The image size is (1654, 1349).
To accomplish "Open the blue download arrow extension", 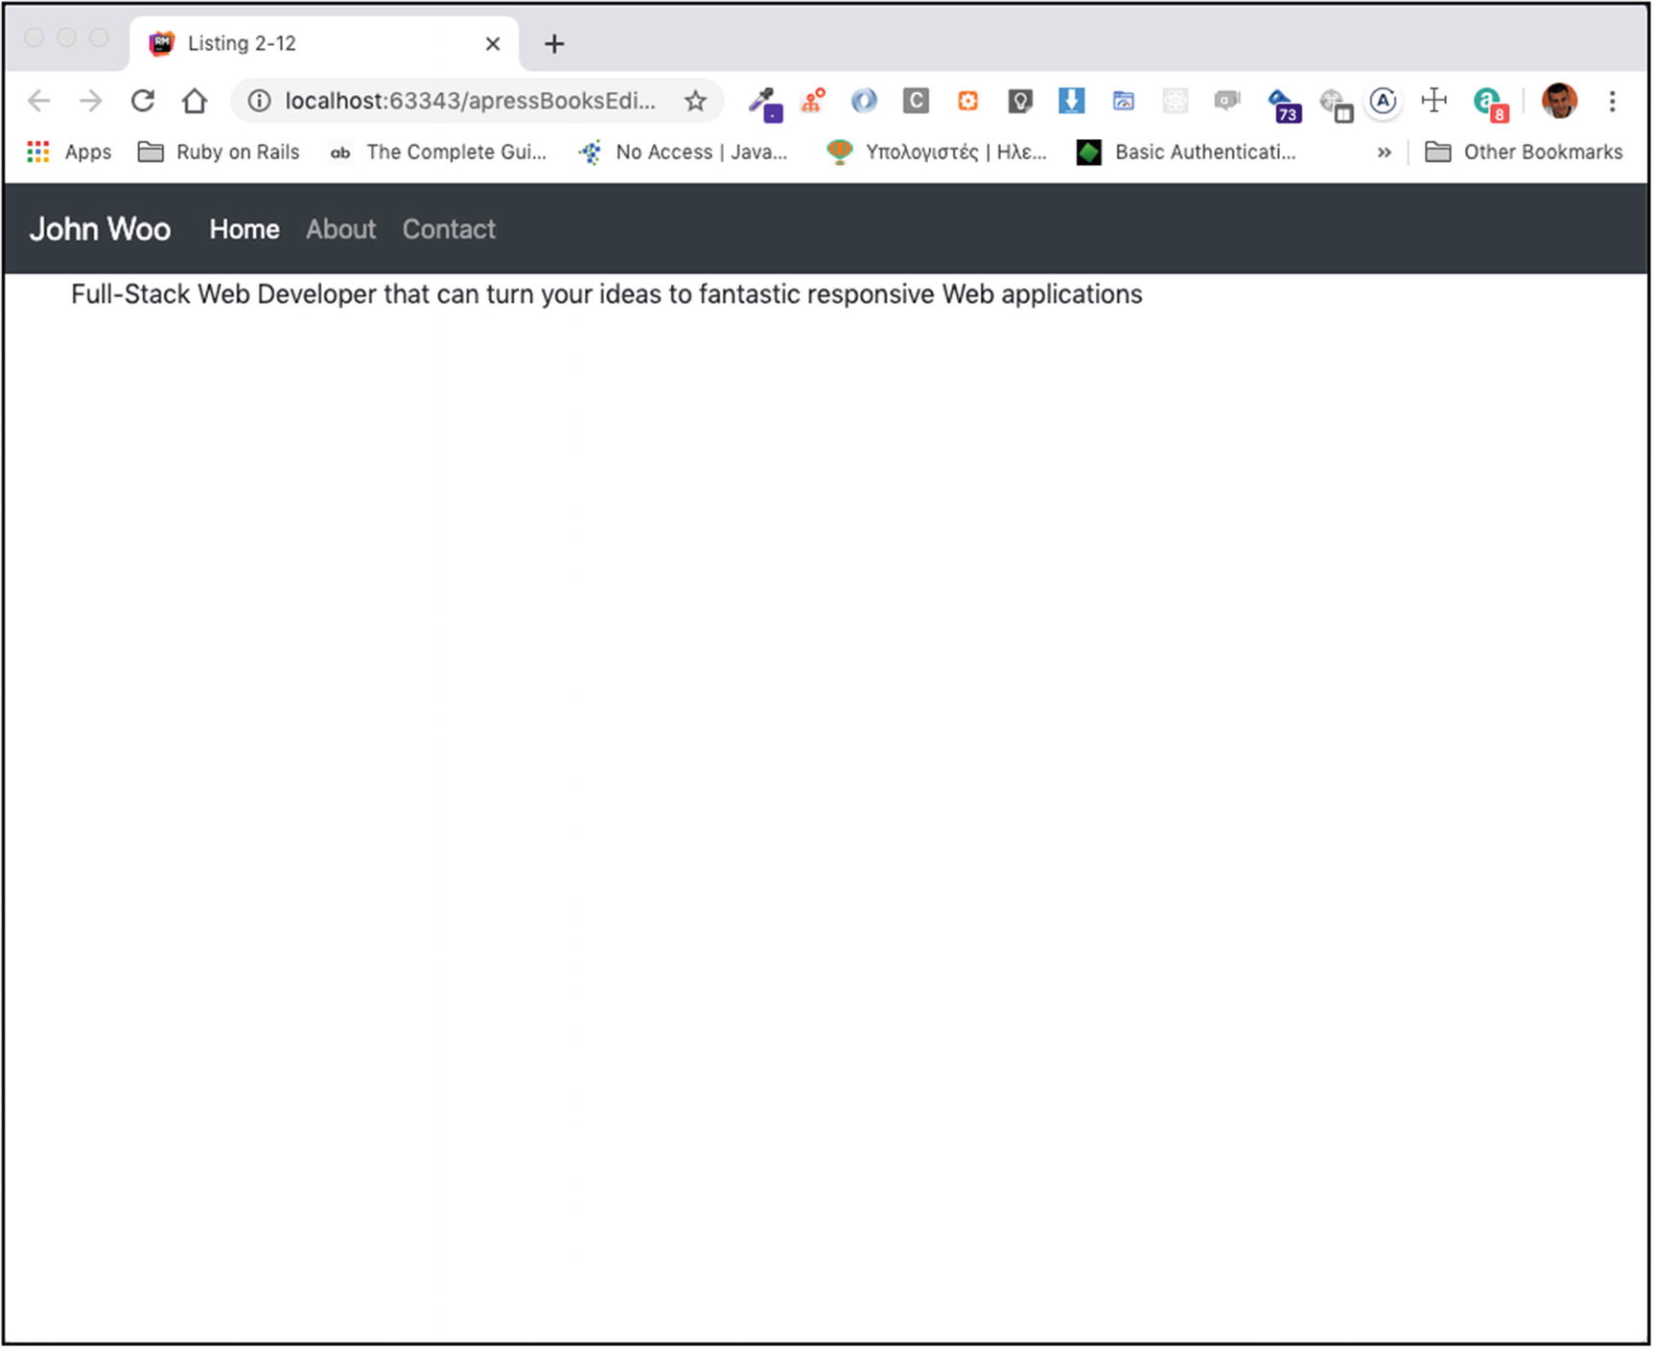I will tap(1071, 101).
